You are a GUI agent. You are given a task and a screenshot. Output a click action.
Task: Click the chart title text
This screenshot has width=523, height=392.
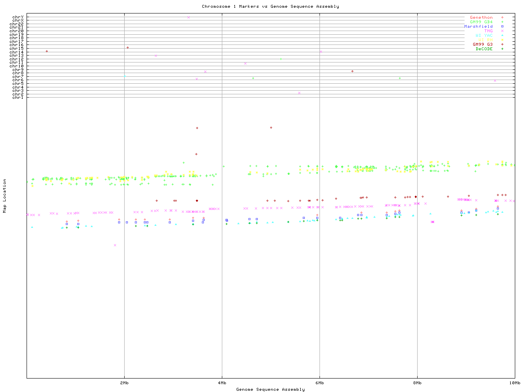[x=270, y=7]
